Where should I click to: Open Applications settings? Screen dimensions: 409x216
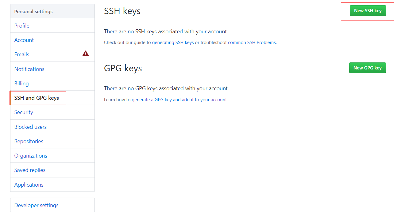[x=29, y=185]
